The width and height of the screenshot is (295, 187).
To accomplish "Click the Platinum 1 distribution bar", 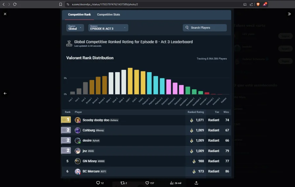I will click(x=149, y=83).
